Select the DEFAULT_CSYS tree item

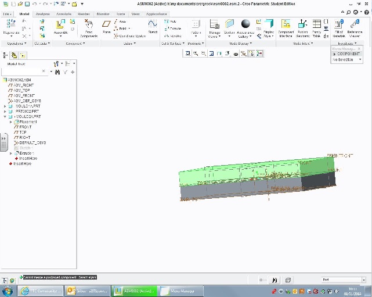(x=30, y=143)
